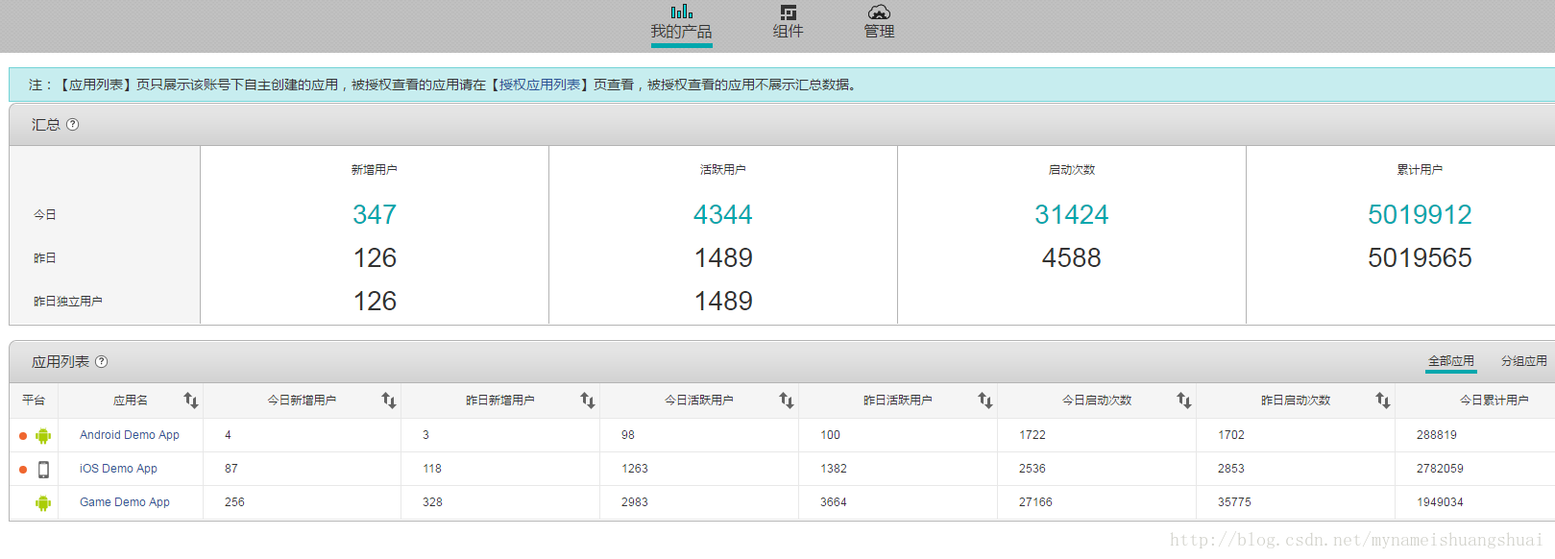Sort by 今日新增用户 column arrows
This screenshot has width=1555, height=559.
point(389,401)
